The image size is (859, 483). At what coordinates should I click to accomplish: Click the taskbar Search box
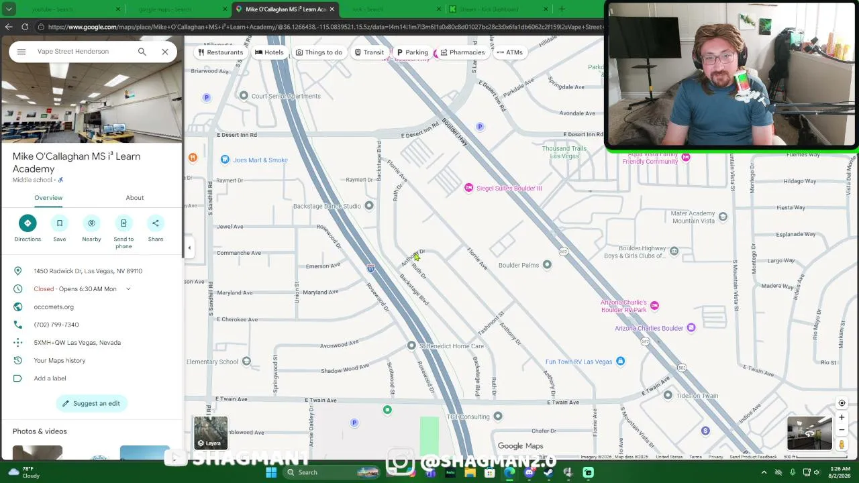(332, 472)
